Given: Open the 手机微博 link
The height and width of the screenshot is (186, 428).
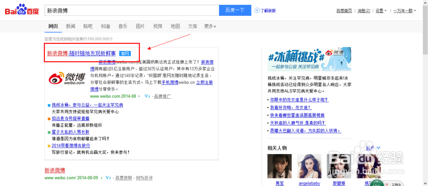Looking at the screenshot, I should click(170, 83).
